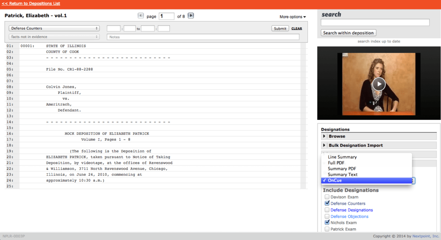This screenshot has height=240, width=441.
Task: Check the Davison Exam checkbox
Action: (327, 197)
